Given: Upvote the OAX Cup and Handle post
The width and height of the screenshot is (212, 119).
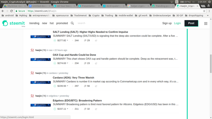Looking at the screenshot, I should [x=55, y=63].
